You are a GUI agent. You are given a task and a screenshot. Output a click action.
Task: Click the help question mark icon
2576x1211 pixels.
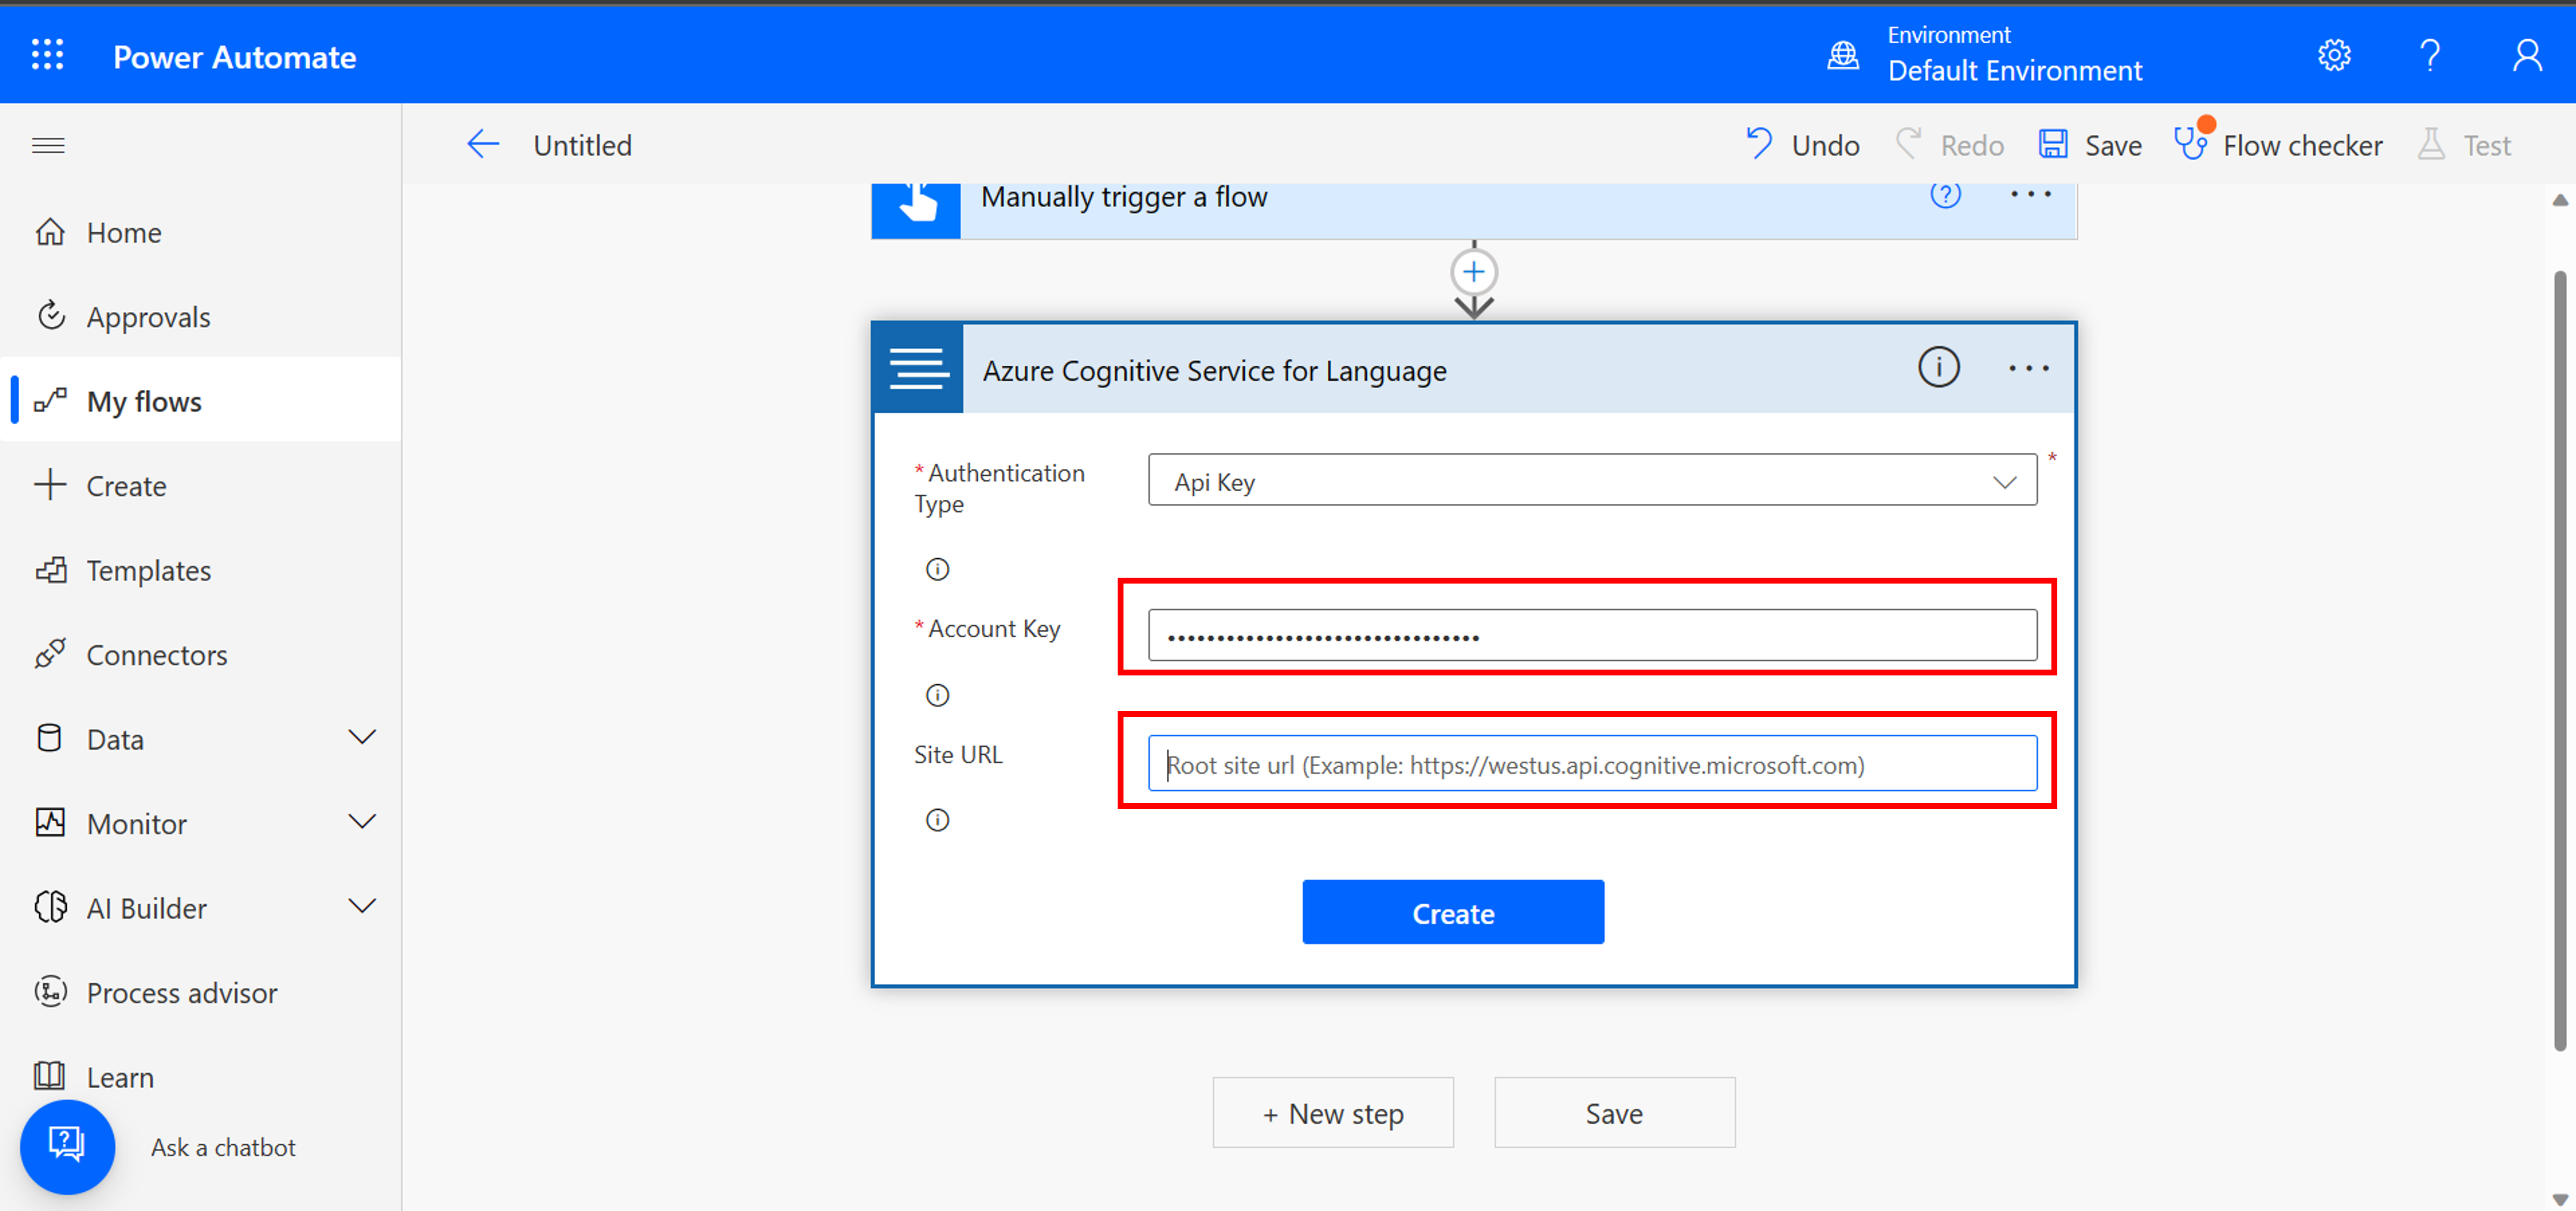tap(2430, 55)
